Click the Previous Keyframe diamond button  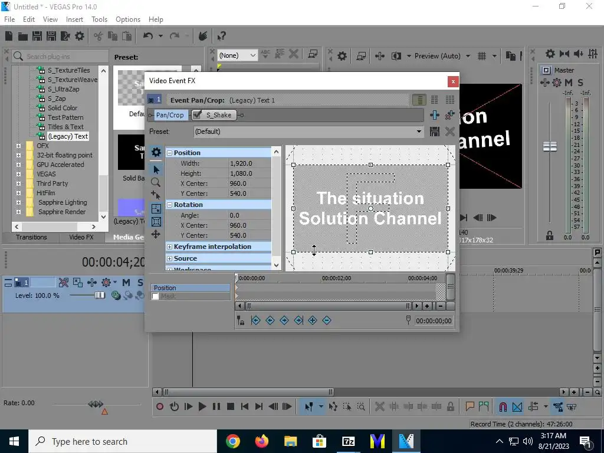coord(270,320)
